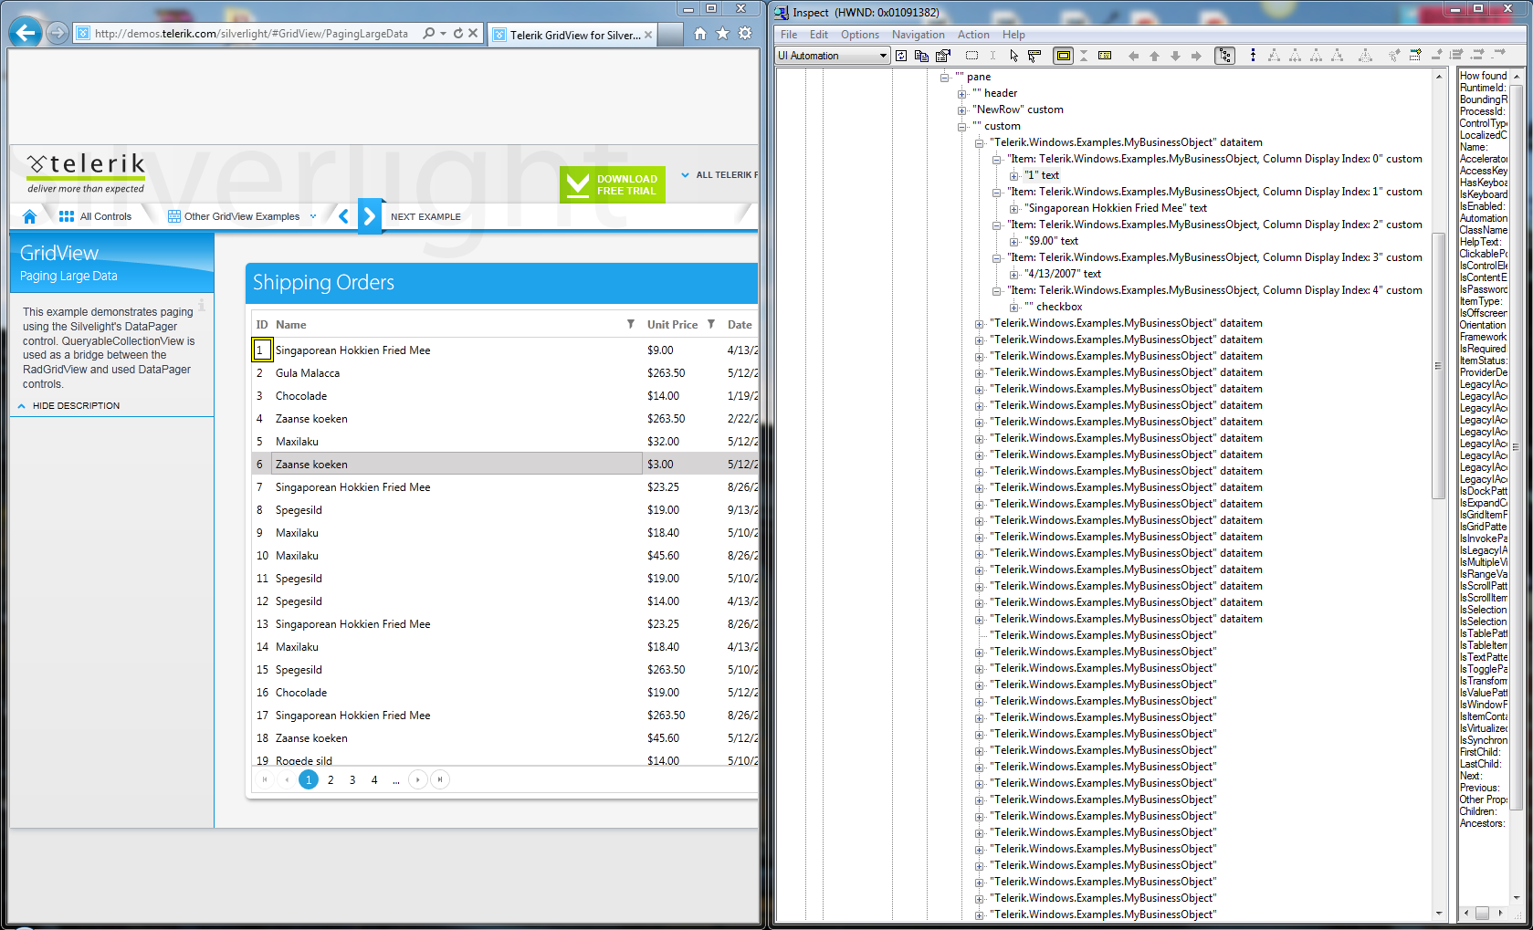Screen dimensions: 1533x930
Task: Click the ellipsis more-pages button in pager
Action: [396, 779]
